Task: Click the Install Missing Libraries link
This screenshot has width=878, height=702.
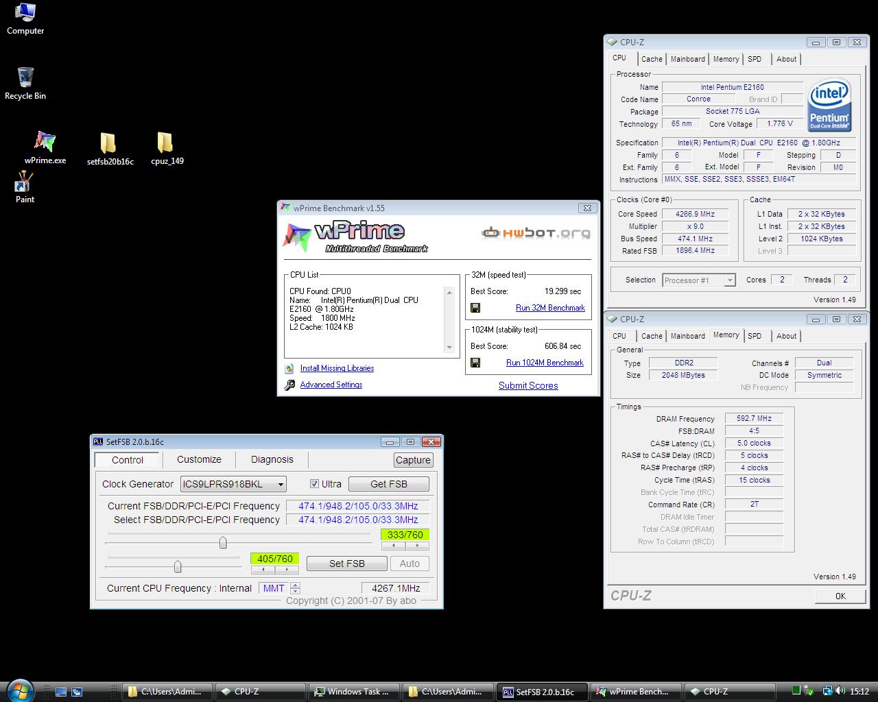Action: [x=337, y=368]
